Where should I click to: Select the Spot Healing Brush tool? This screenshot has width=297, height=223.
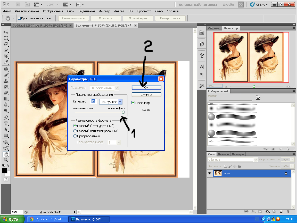[6, 69]
